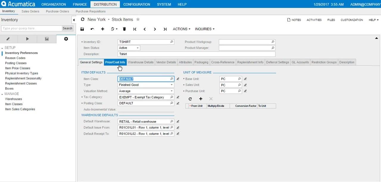Open CUSTOMIZATION link

[x=352, y=20]
